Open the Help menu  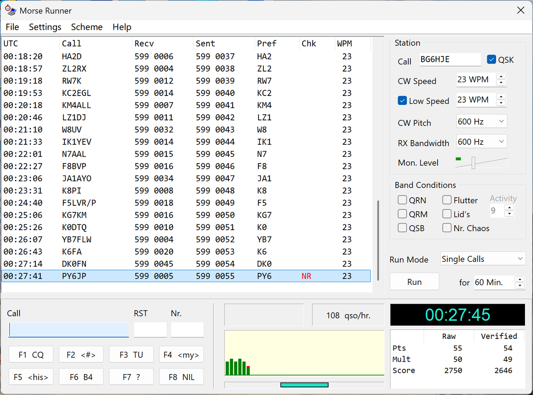pyautogui.click(x=122, y=27)
